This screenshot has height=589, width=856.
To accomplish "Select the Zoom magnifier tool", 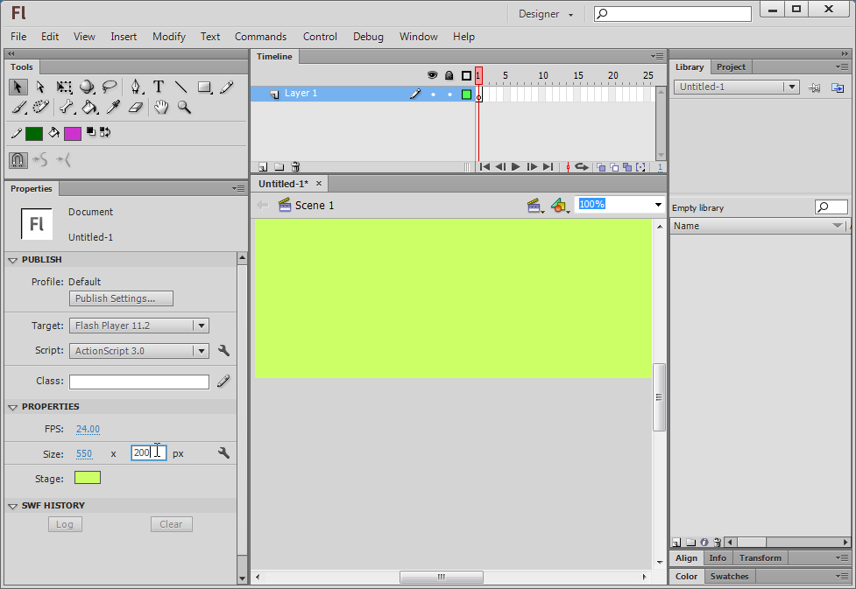I will click(x=184, y=107).
